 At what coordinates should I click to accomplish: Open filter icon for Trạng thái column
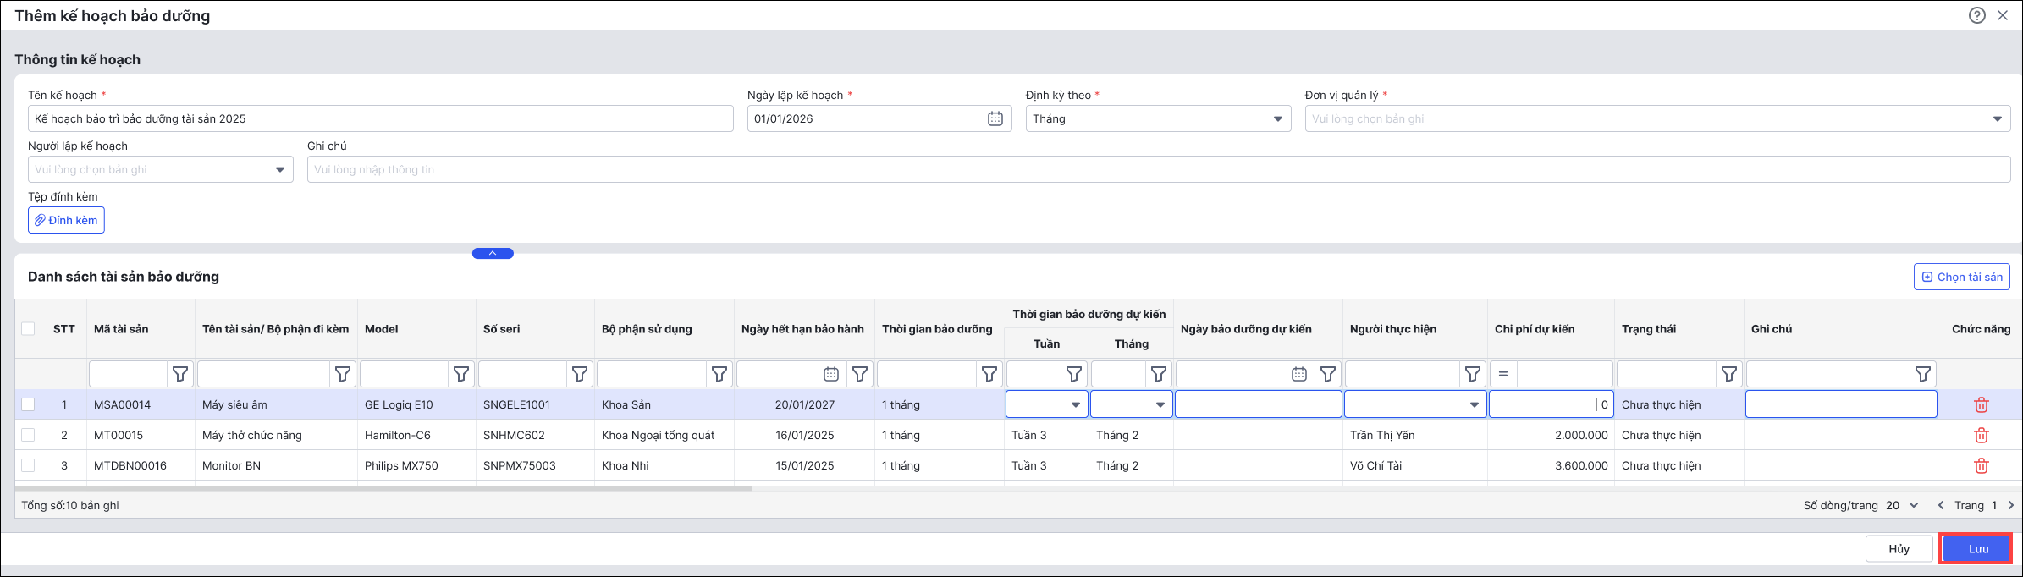coord(1729,374)
